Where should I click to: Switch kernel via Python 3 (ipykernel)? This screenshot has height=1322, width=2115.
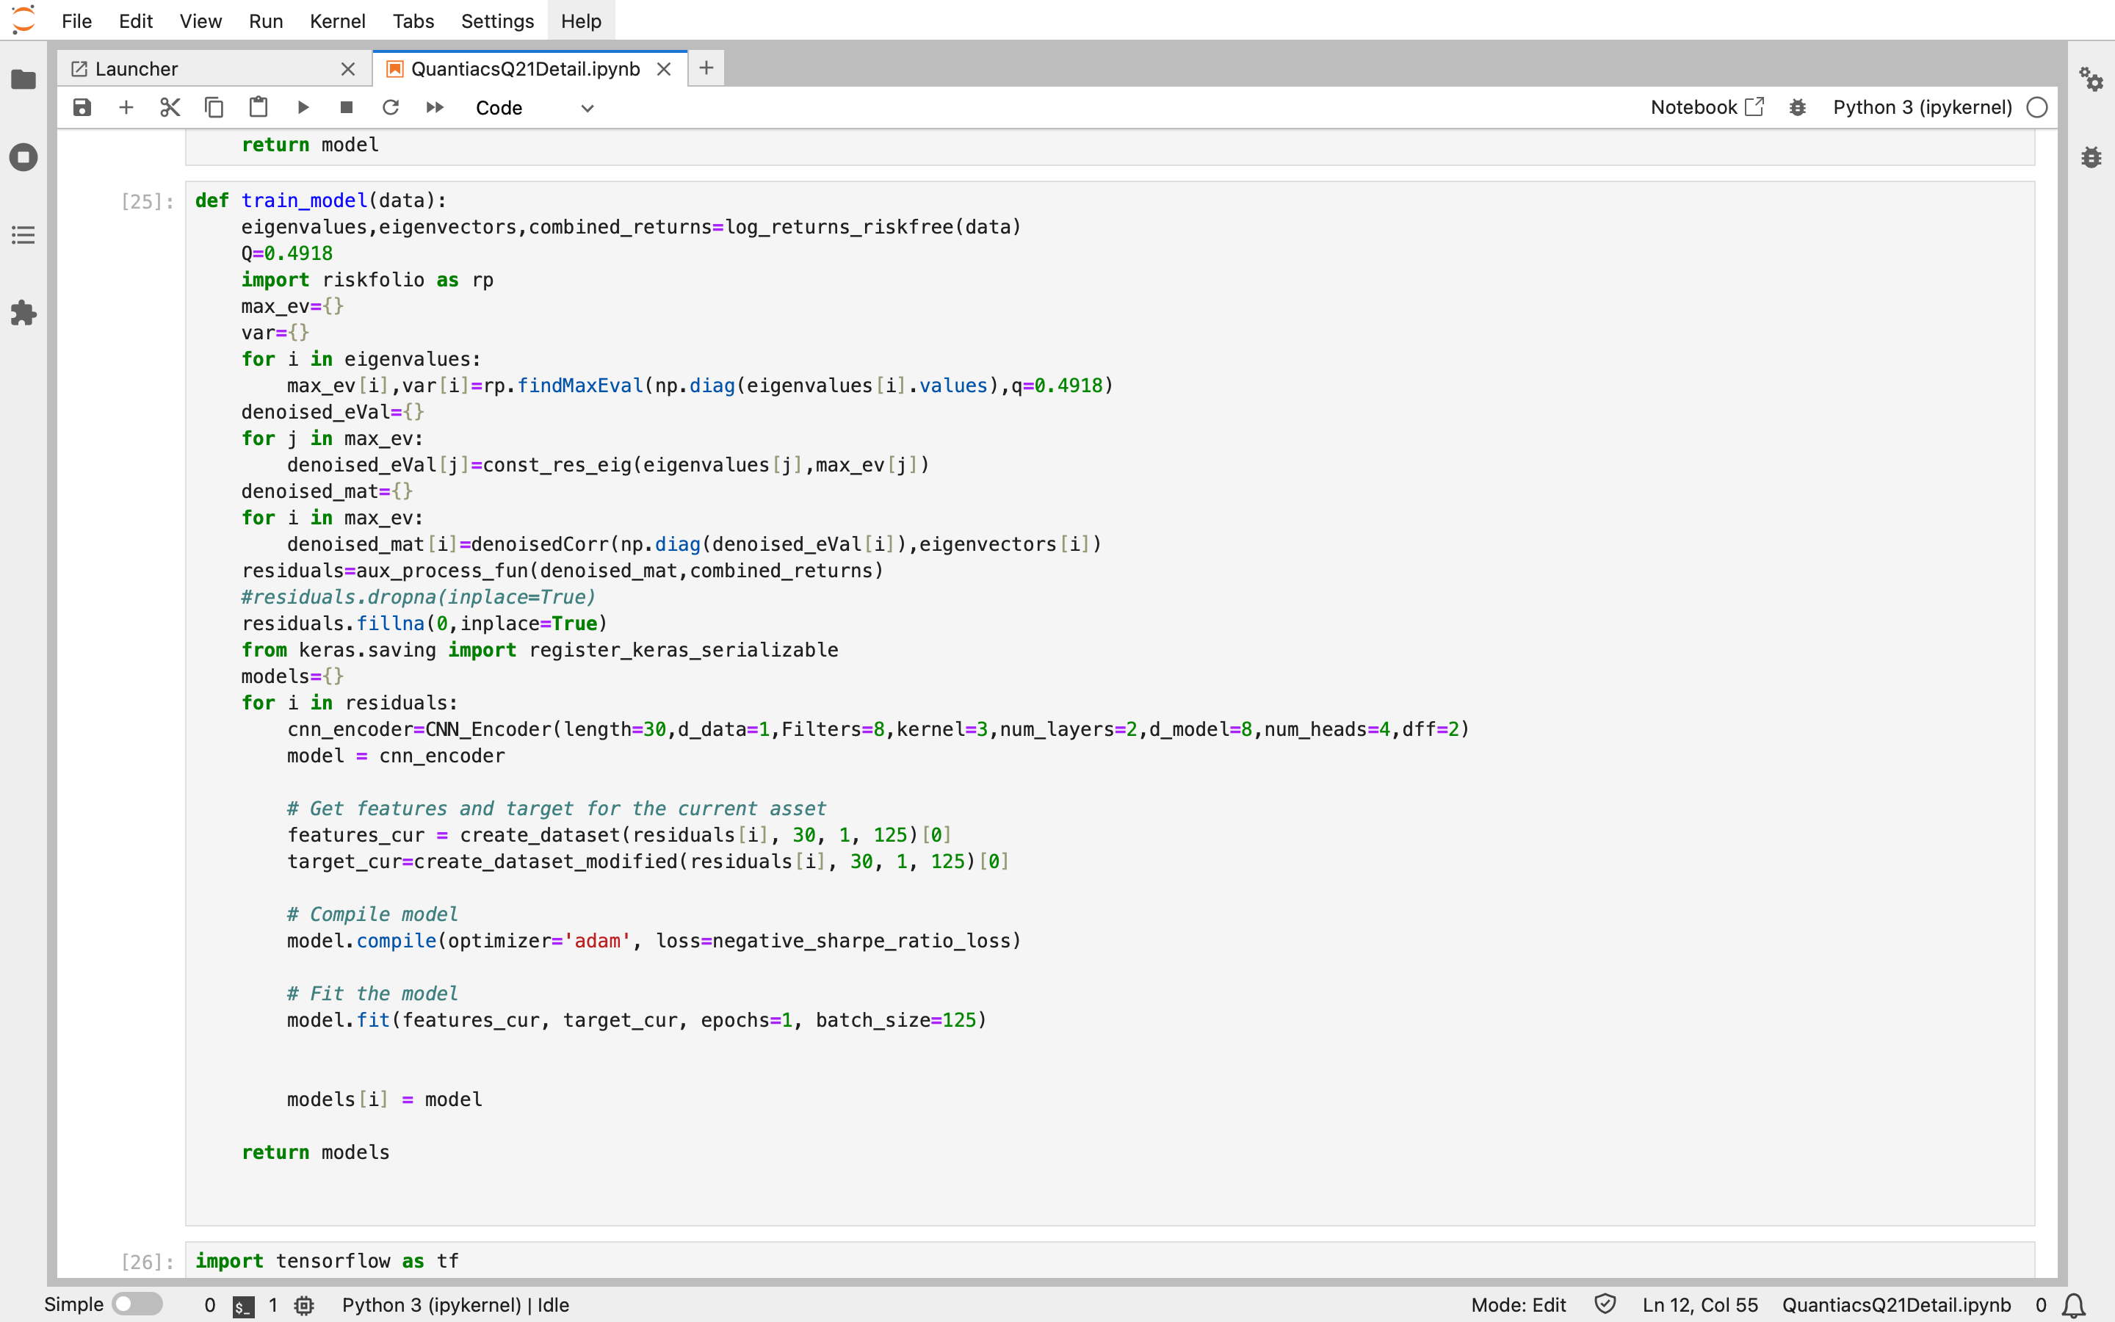pos(1922,107)
